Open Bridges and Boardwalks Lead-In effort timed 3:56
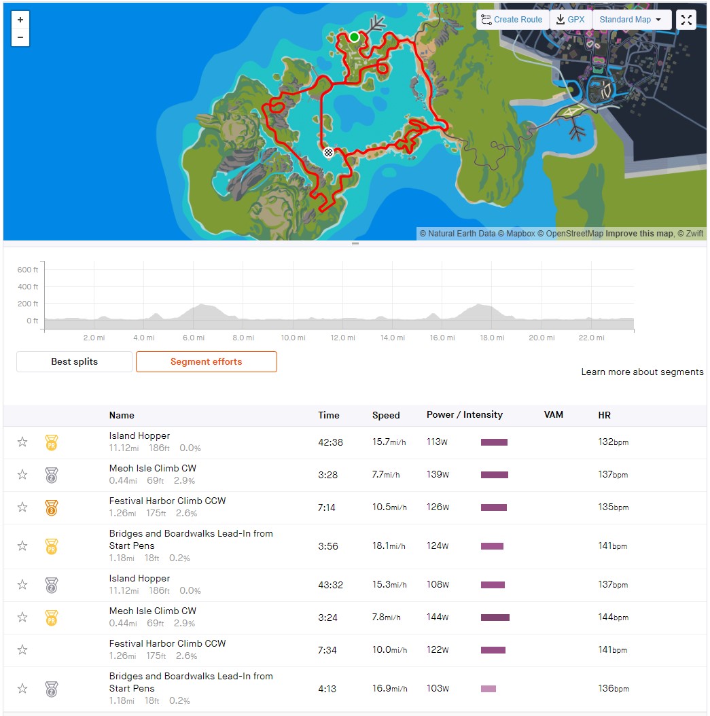This screenshot has width=710, height=716. [191, 539]
